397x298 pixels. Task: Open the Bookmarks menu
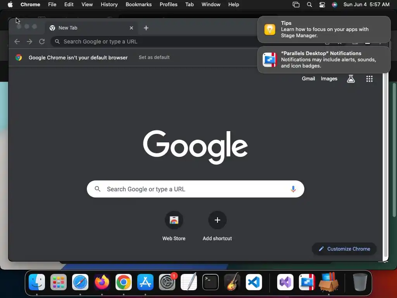pos(139,5)
